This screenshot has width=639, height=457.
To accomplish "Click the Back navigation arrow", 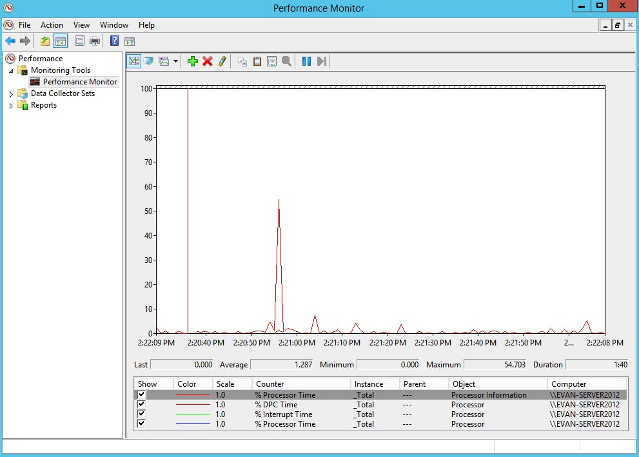I will (10, 41).
